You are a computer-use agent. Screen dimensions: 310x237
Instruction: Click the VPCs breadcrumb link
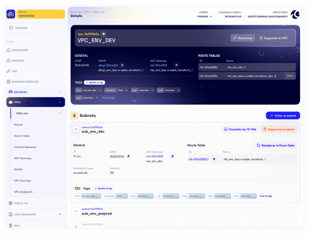coord(87,12)
